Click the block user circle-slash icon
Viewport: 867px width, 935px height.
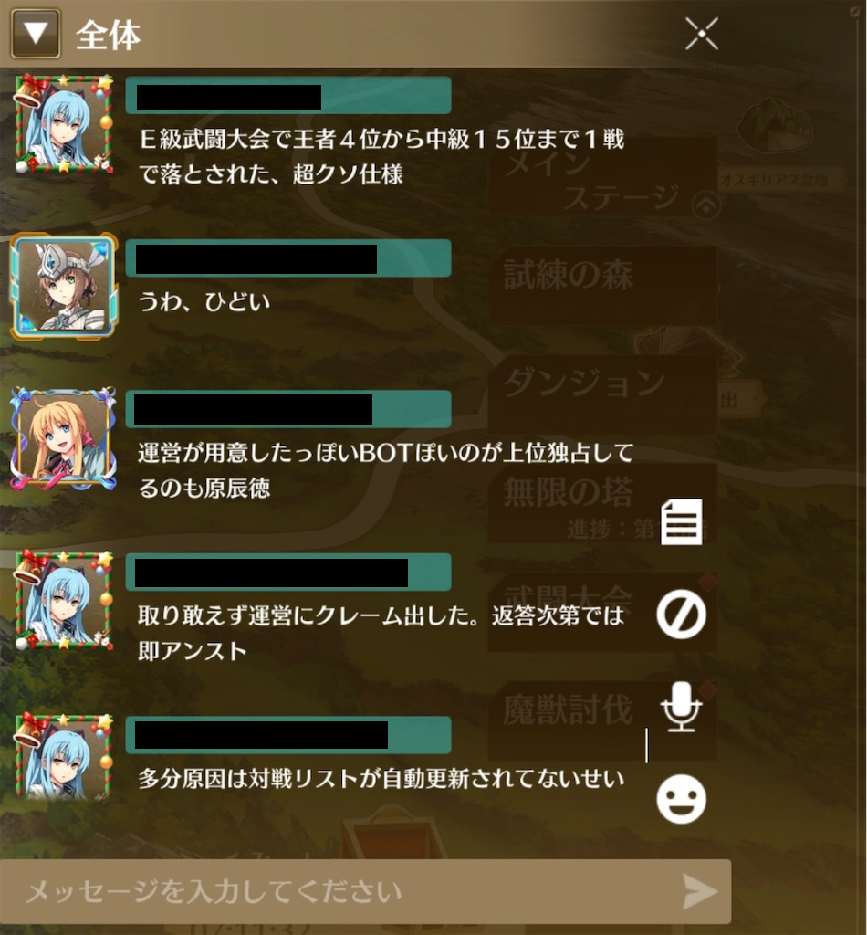tap(681, 615)
